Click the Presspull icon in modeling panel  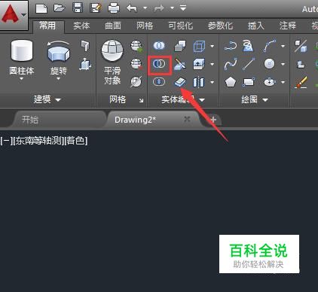click(85, 64)
